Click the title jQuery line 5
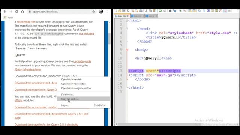Viewport: 240px width, 135px height. 171,37
